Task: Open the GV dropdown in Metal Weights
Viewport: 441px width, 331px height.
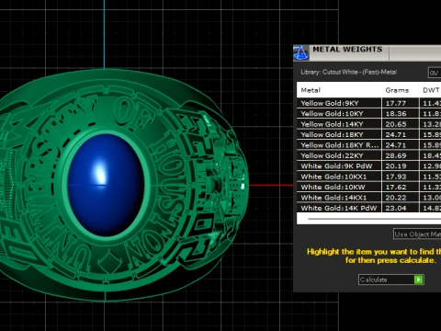Action: (x=435, y=73)
